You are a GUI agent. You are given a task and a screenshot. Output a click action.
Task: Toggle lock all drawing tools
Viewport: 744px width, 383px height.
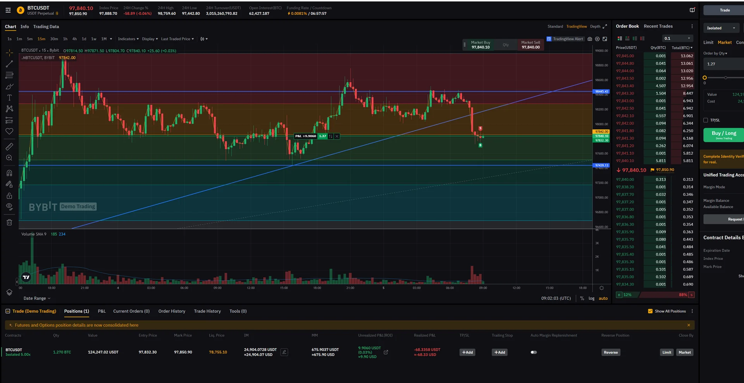click(9, 195)
